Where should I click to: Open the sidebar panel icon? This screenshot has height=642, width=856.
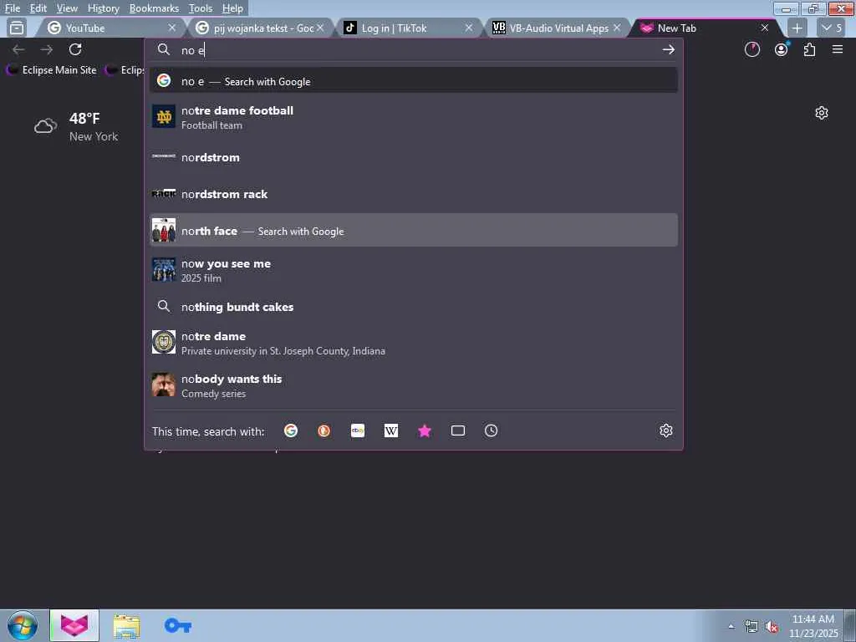[x=17, y=28]
